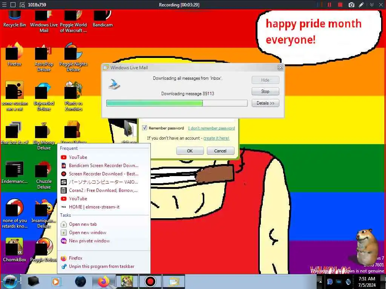Switch to Windows Live Mail taskbar button
The width and height of the screenshot is (386, 289).
(x=173, y=281)
